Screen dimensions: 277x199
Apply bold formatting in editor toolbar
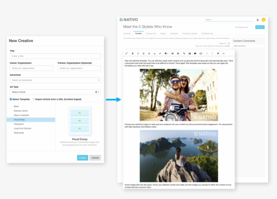(132, 53)
